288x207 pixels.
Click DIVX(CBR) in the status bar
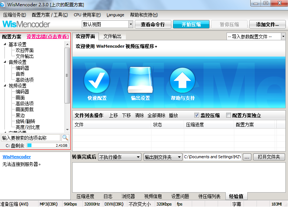[114, 204]
